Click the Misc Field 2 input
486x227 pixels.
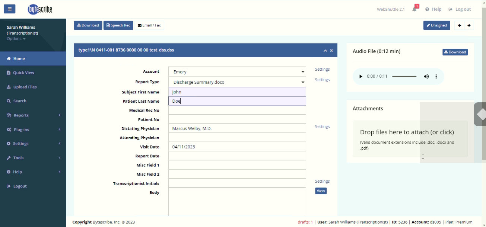[x=237, y=174]
